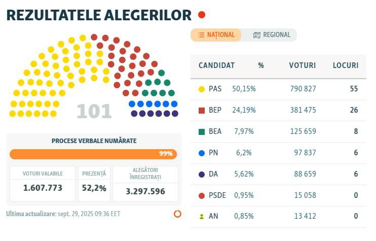Click the yellow PAS party icon
376x241 pixels.
click(201, 89)
